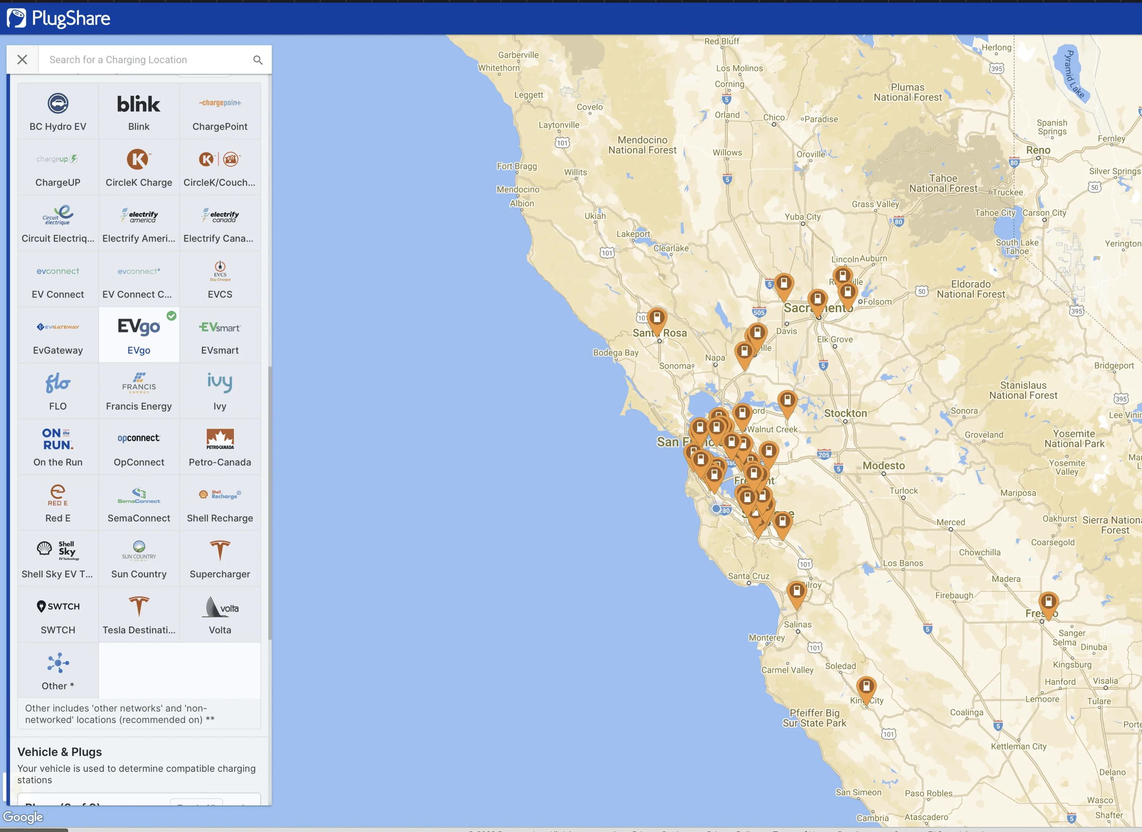Screen dimensions: 1142x832
Task: Click the Vehicle & Plugs heading
Action: coord(59,752)
